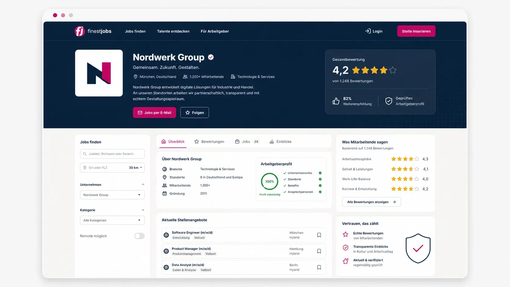
Task: Open the Alle Kategorien dropdown
Action: click(112, 220)
